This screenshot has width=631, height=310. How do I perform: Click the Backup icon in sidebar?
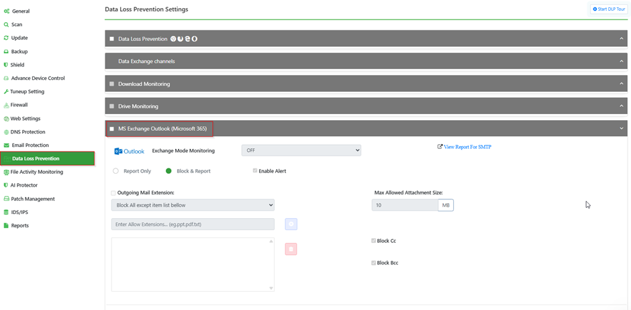click(6, 52)
